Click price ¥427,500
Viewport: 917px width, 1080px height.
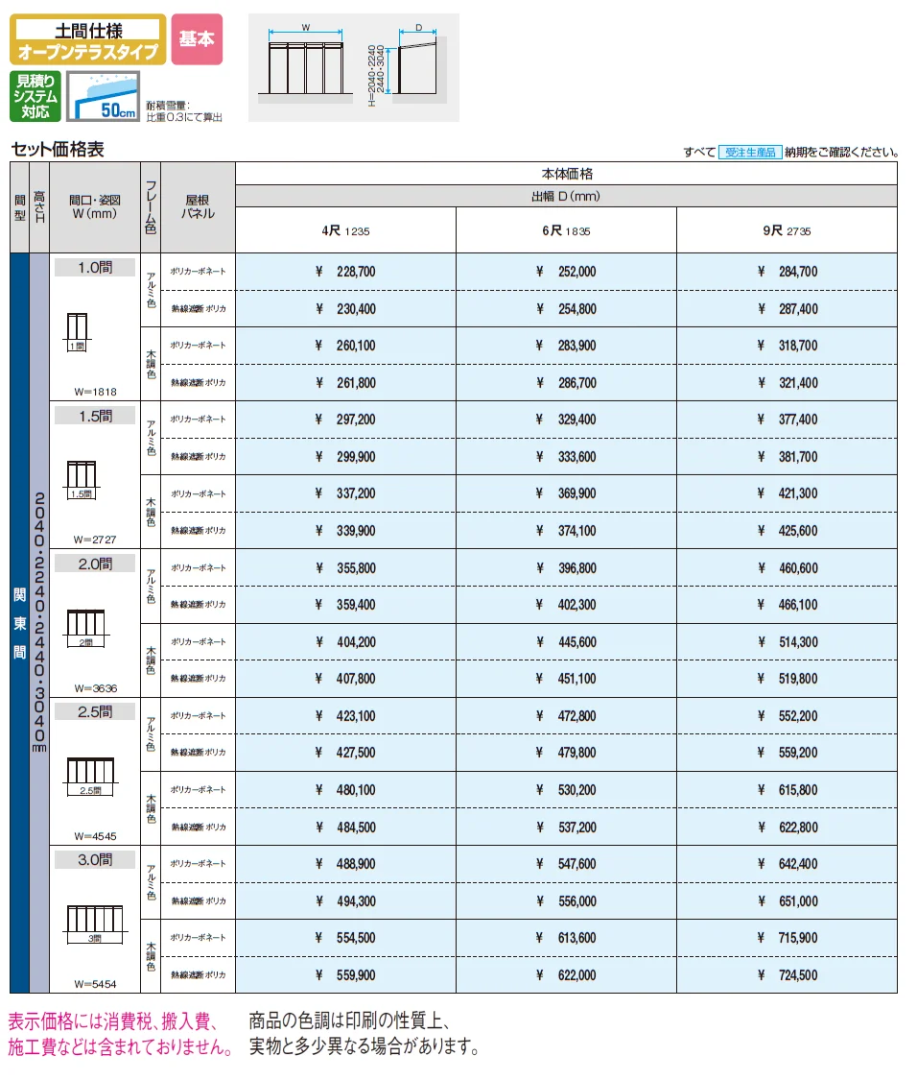click(x=345, y=753)
